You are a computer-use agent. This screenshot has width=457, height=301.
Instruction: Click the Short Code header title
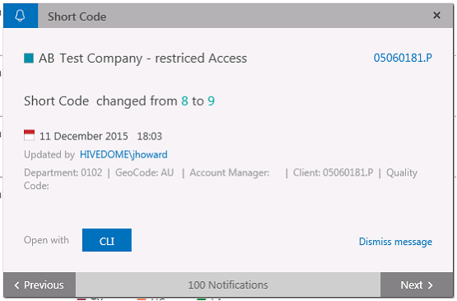click(x=77, y=16)
